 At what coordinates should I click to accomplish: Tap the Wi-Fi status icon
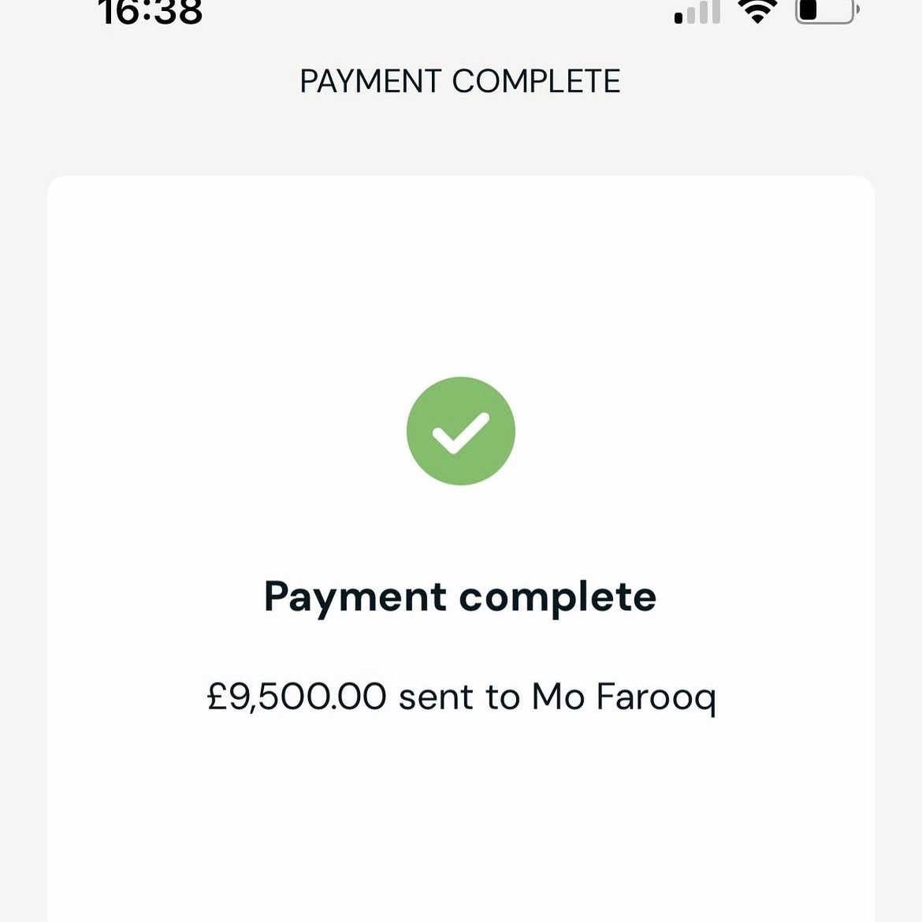757,11
